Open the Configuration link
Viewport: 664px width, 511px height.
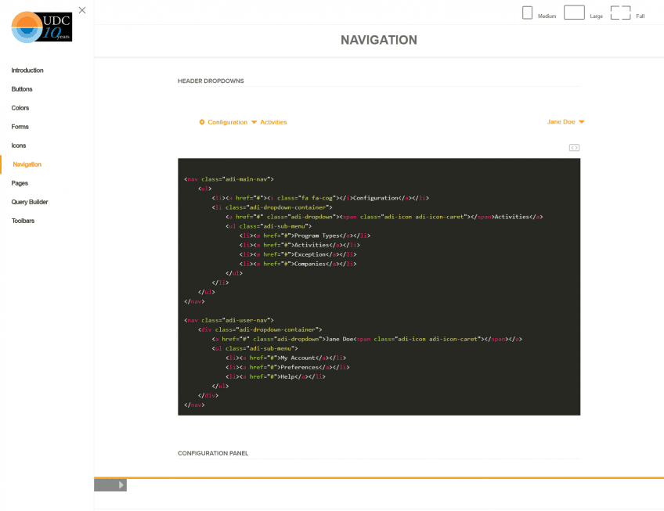227,122
